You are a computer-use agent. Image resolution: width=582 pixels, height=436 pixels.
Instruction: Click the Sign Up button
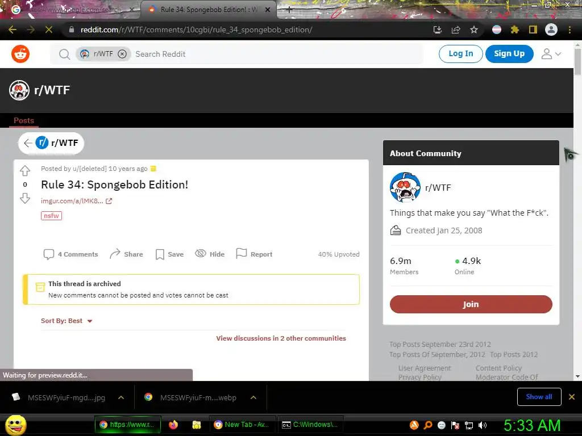tap(509, 54)
